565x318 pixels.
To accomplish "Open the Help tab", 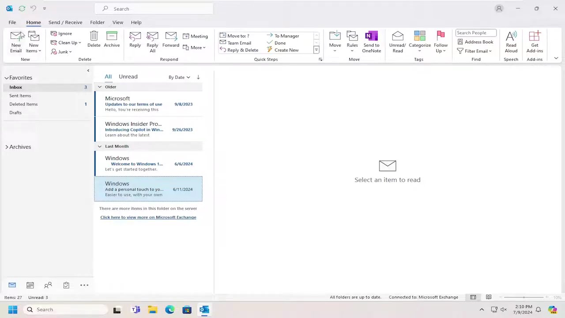I will click(x=136, y=22).
